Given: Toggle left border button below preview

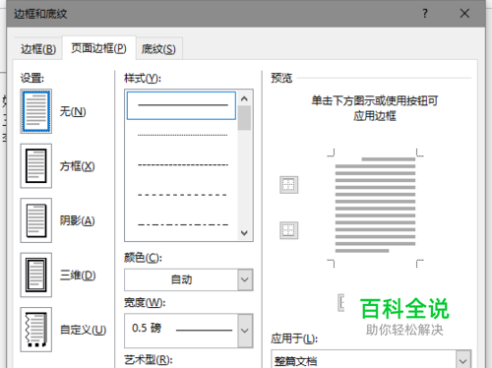Looking at the screenshot, I should (x=341, y=303).
